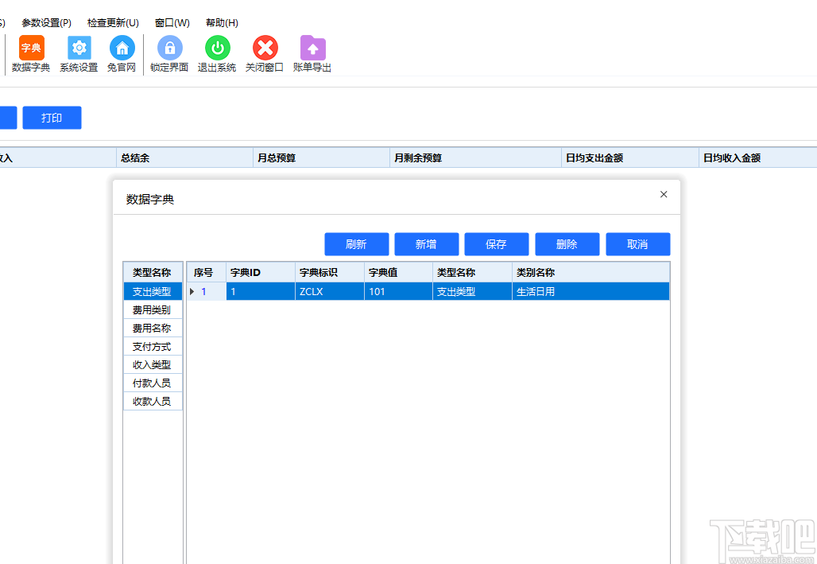Open the 参数设置(P) menu
The image size is (817, 564).
point(46,23)
